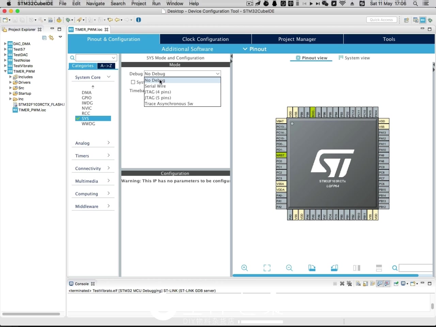436x327 pixels.
Task: Enable the Sys checkbox under Debug
Action: (x=133, y=82)
